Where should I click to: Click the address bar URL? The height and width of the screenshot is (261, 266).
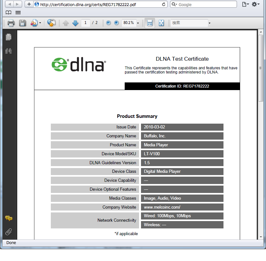pyautogui.click(x=88, y=4)
